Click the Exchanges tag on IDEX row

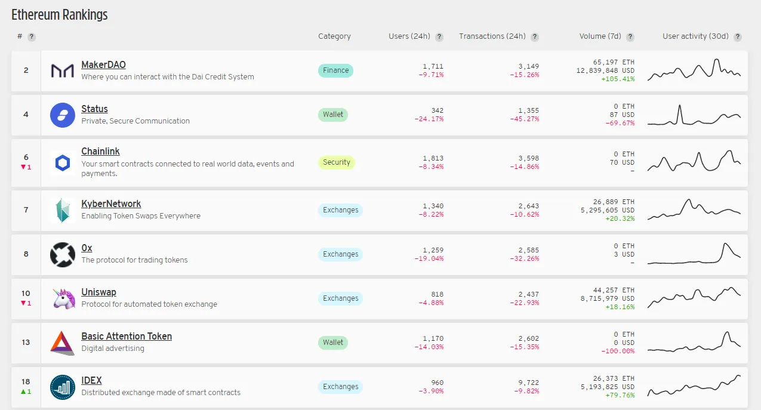[x=340, y=387]
